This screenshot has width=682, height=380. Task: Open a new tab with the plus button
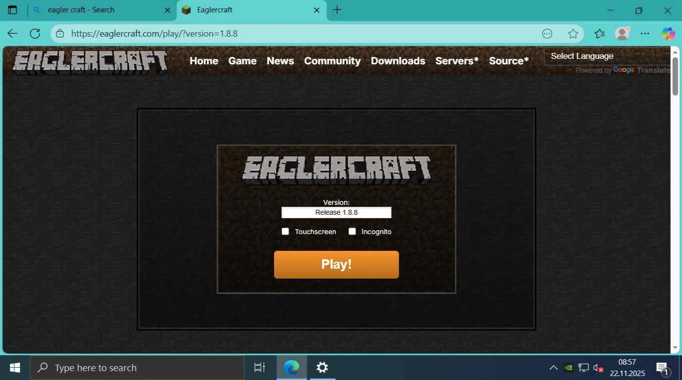point(337,10)
